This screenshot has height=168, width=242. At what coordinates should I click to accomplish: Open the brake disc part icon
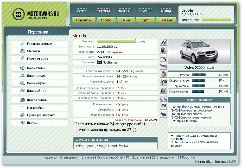click(x=163, y=74)
